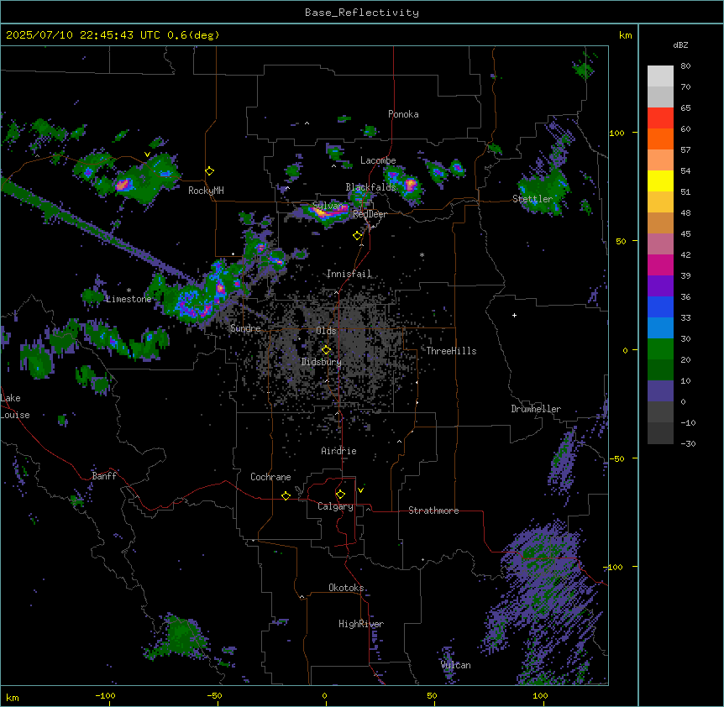This screenshot has width=724, height=707.
Task: Select the Stettler city label
Action: tap(533, 199)
